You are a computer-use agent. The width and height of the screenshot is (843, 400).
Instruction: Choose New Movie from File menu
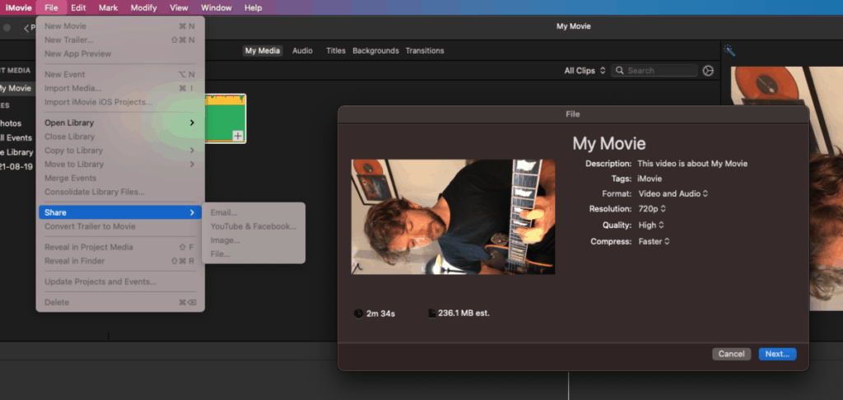[x=120, y=26]
